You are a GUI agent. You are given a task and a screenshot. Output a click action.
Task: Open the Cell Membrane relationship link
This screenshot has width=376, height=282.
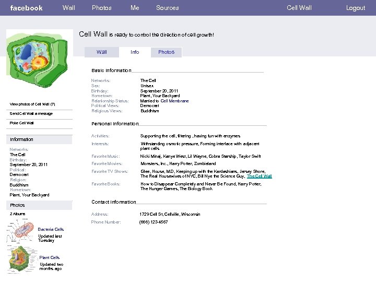coord(174,101)
